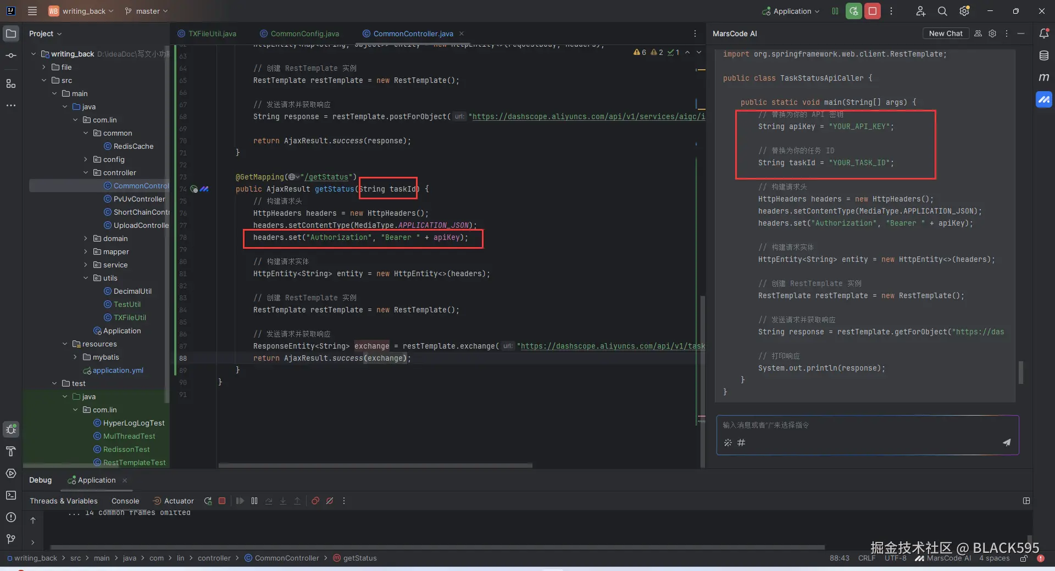Screen dimensions: 1055x571
Task: Go to line via 88:43 indicator
Action: tap(839, 558)
